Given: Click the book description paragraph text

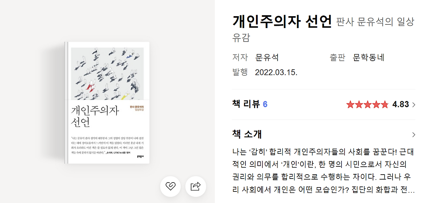Looking at the screenshot, I should (x=323, y=171).
